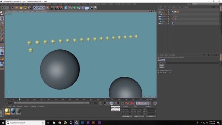The image size is (222, 125).
Task: Go to next keyframe
Action: (x=118, y=103)
